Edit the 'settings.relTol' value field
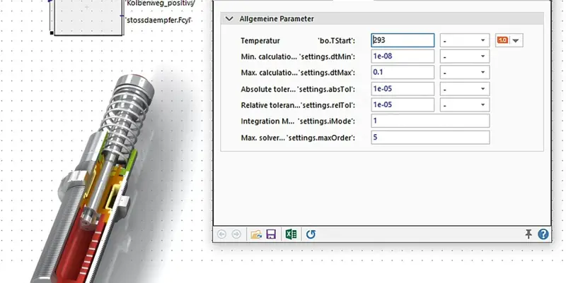The image size is (566, 283). pyautogui.click(x=403, y=104)
